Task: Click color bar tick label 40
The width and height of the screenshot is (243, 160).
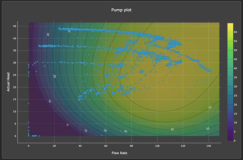Action: pyautogui.click(x=235, y=68)
